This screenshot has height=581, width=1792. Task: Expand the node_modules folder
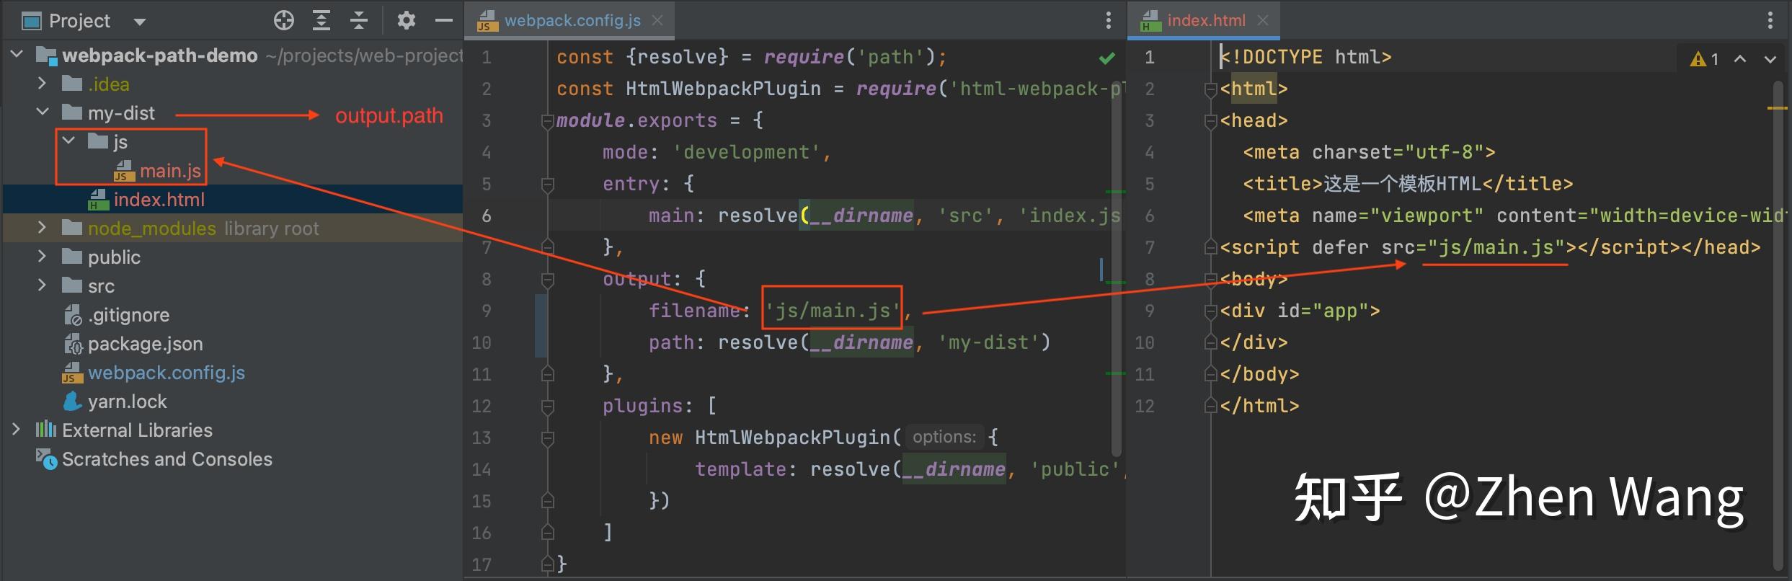pos(42,228)
